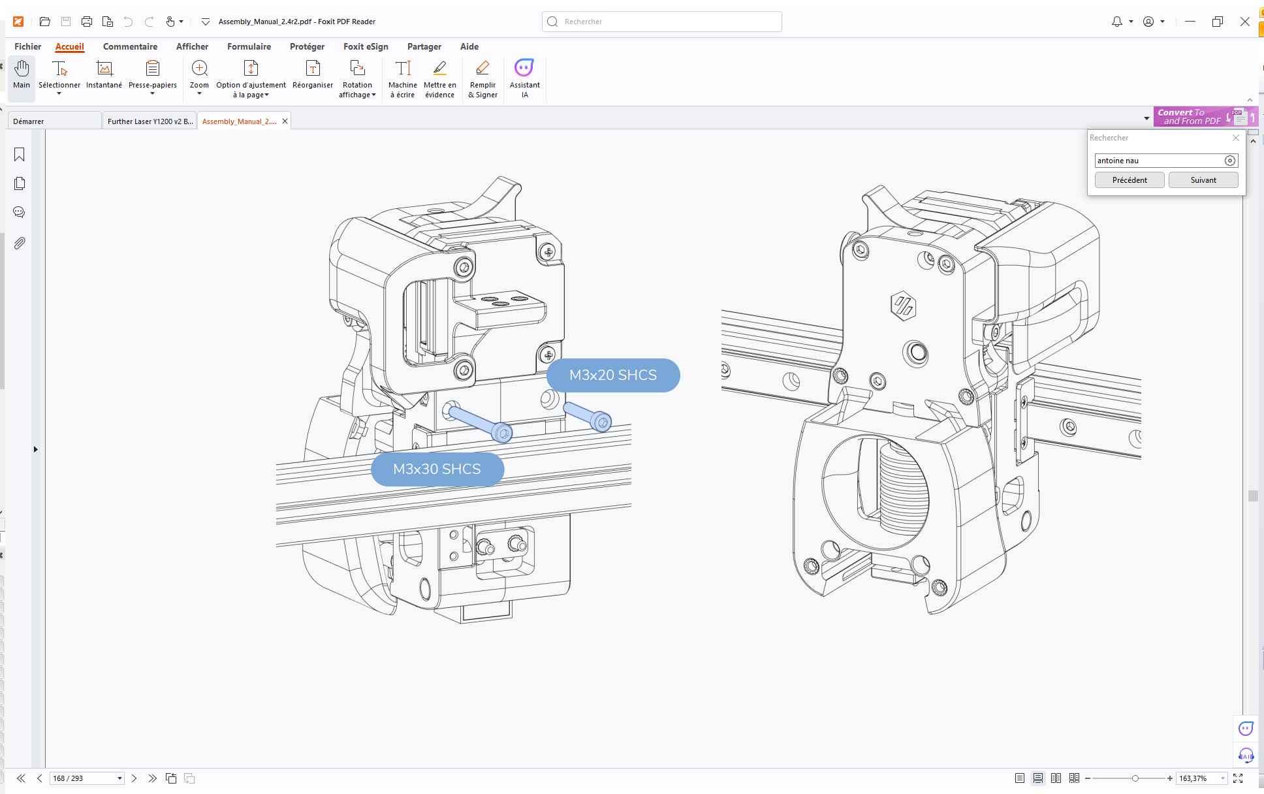Viewport: 1264px width, 794px height.
Task: Open the comments panel in the sidebar
Action: click(x=20, y=212)
